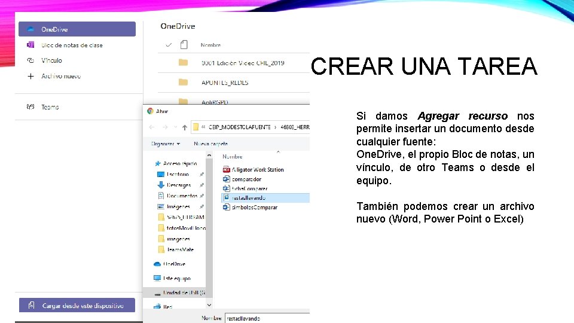Click navigation pane scrollbar down arrow
574x323 pixels.
[209, 304]
